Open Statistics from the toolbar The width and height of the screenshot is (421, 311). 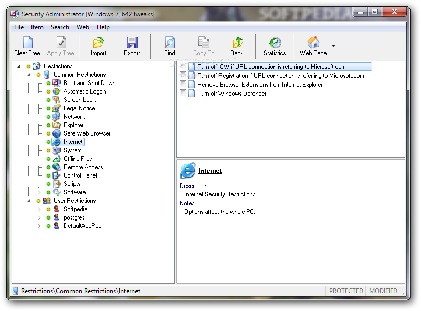click(x=275, y=43)
